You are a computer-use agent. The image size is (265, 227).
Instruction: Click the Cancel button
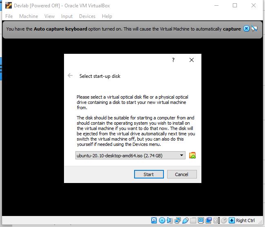click(182, 174)
